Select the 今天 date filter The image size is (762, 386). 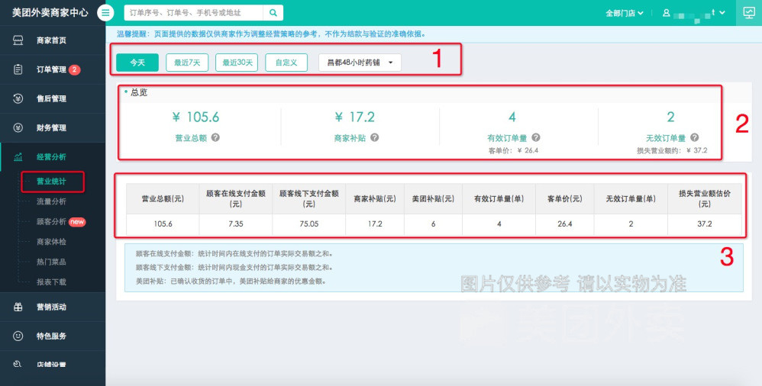pyautogui.click(x=137, y=63)
